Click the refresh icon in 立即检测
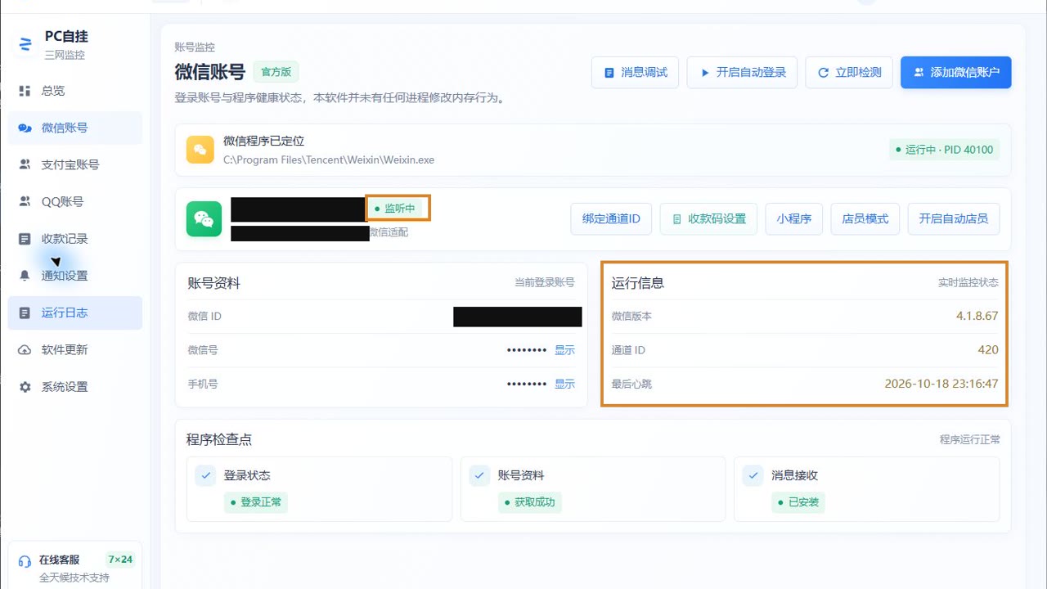Image resolution: width=1047 pixels, height=589 pixels. [823, 73]
